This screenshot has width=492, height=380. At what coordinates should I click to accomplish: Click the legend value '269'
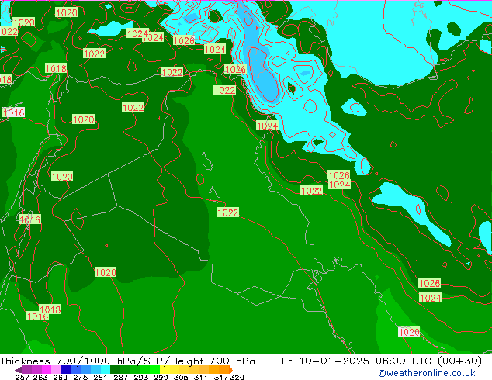tap(60, 377)
